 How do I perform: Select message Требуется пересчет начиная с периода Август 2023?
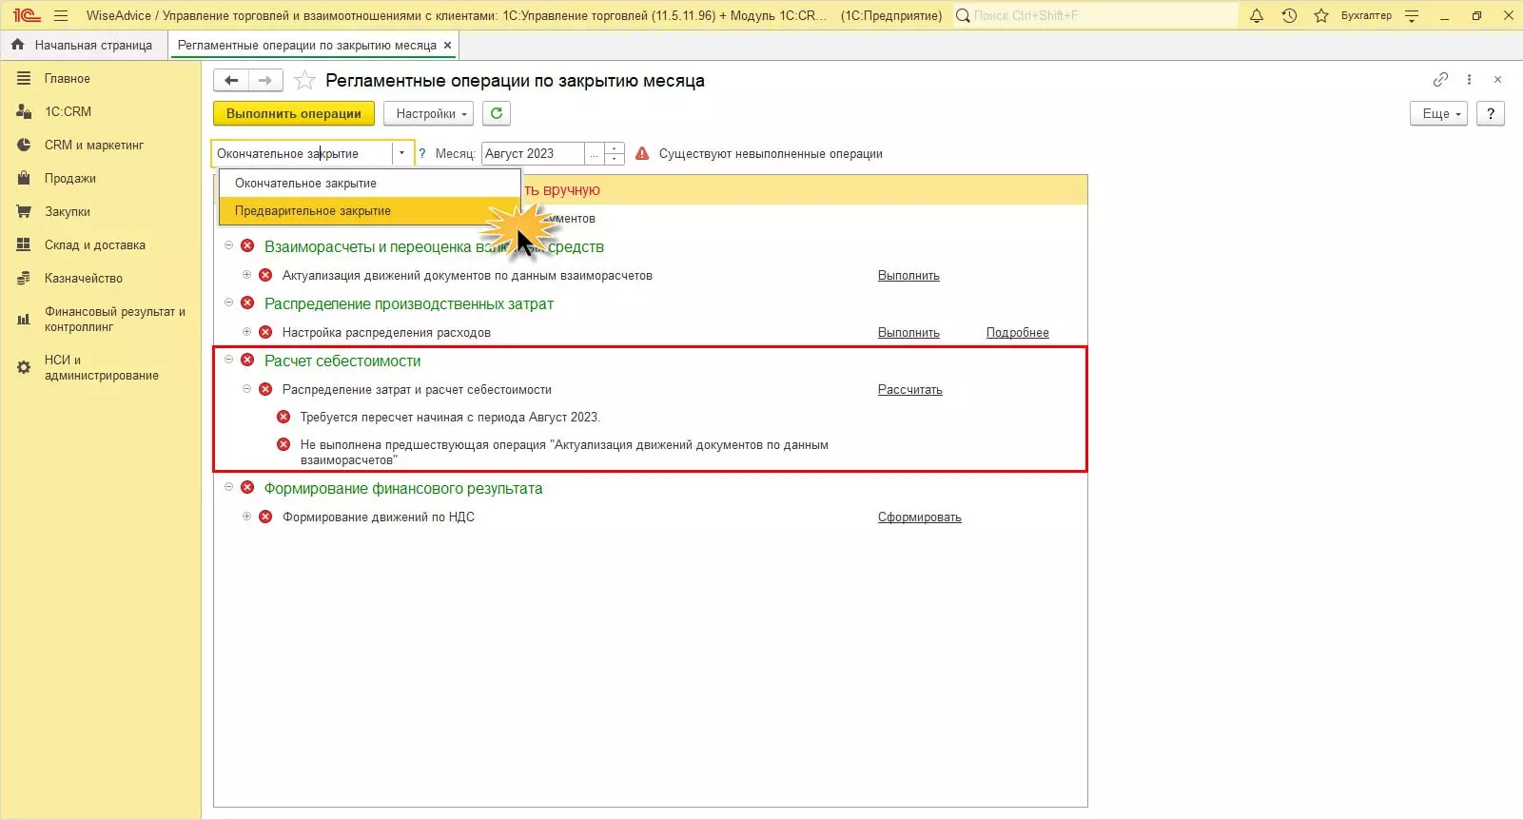450,417
